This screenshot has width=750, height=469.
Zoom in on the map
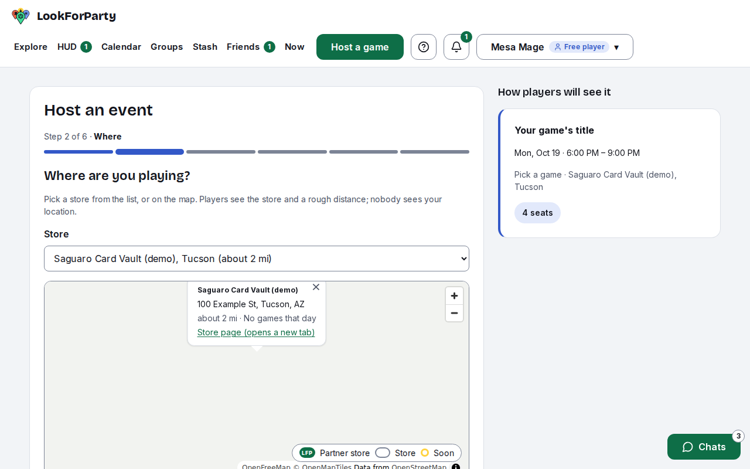454,296
